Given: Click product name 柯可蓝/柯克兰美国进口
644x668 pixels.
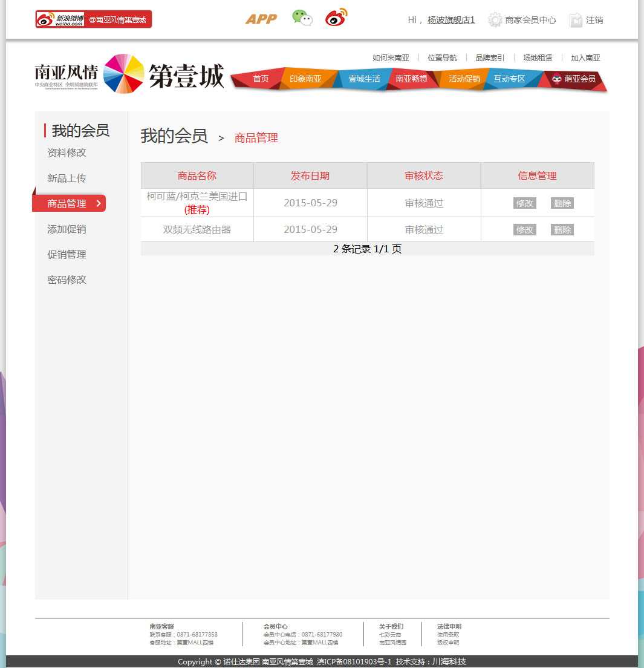Looking at the screenshot, I should pos(197,197).
